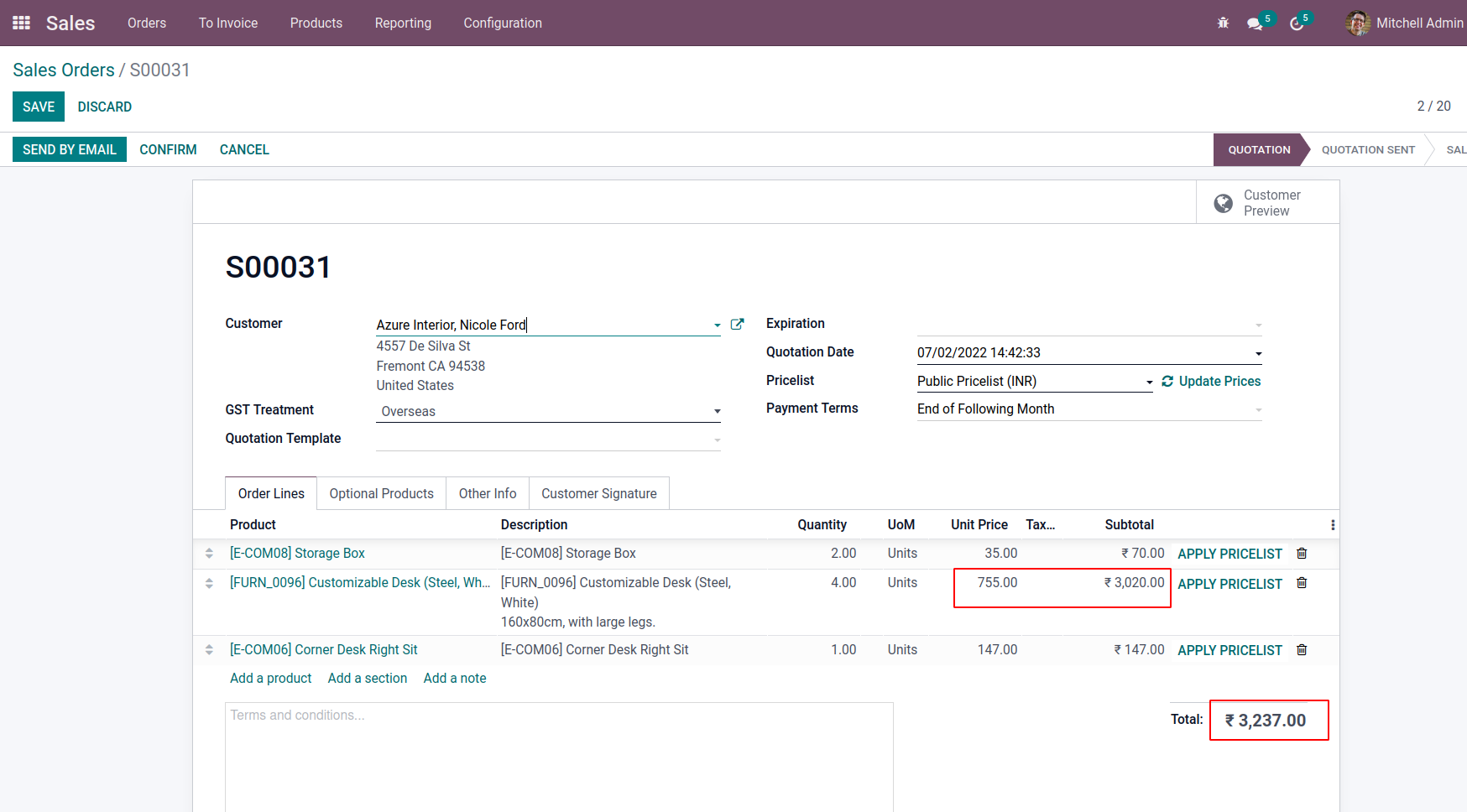Expand the Payment Terms dropdown
The height and width of the screenshot is (812, 1467).
1258,409
